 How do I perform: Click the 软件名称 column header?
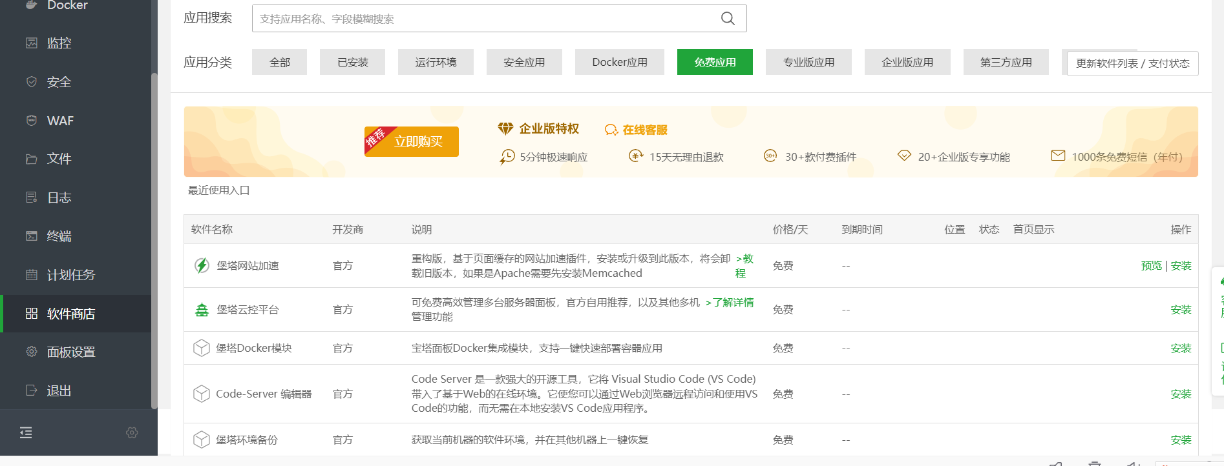(212, 229)
